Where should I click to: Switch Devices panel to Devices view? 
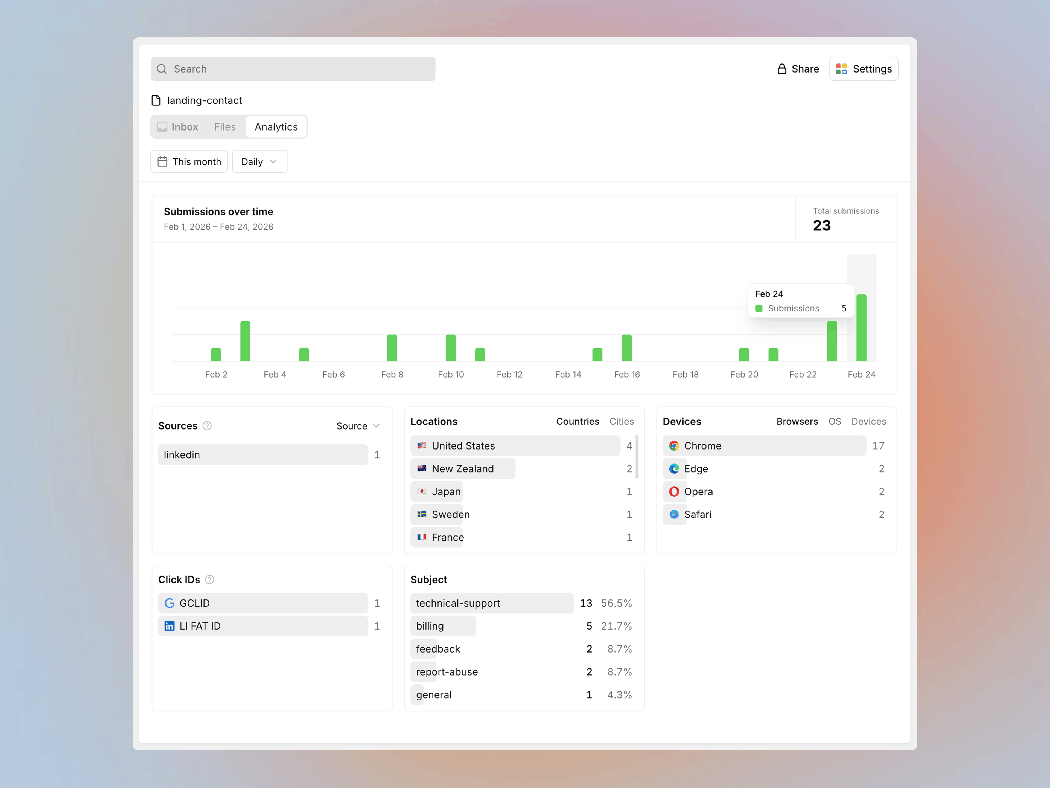click(869, 421)
